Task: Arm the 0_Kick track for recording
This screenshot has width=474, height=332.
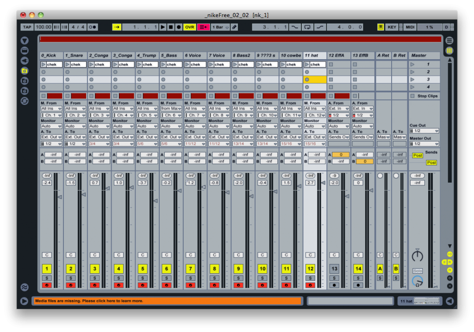Action: (46, 285)
